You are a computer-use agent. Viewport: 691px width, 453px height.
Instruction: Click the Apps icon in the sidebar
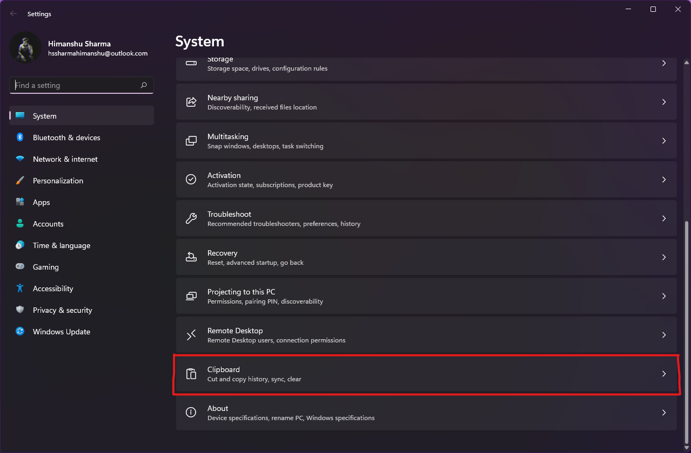point(20,202)
